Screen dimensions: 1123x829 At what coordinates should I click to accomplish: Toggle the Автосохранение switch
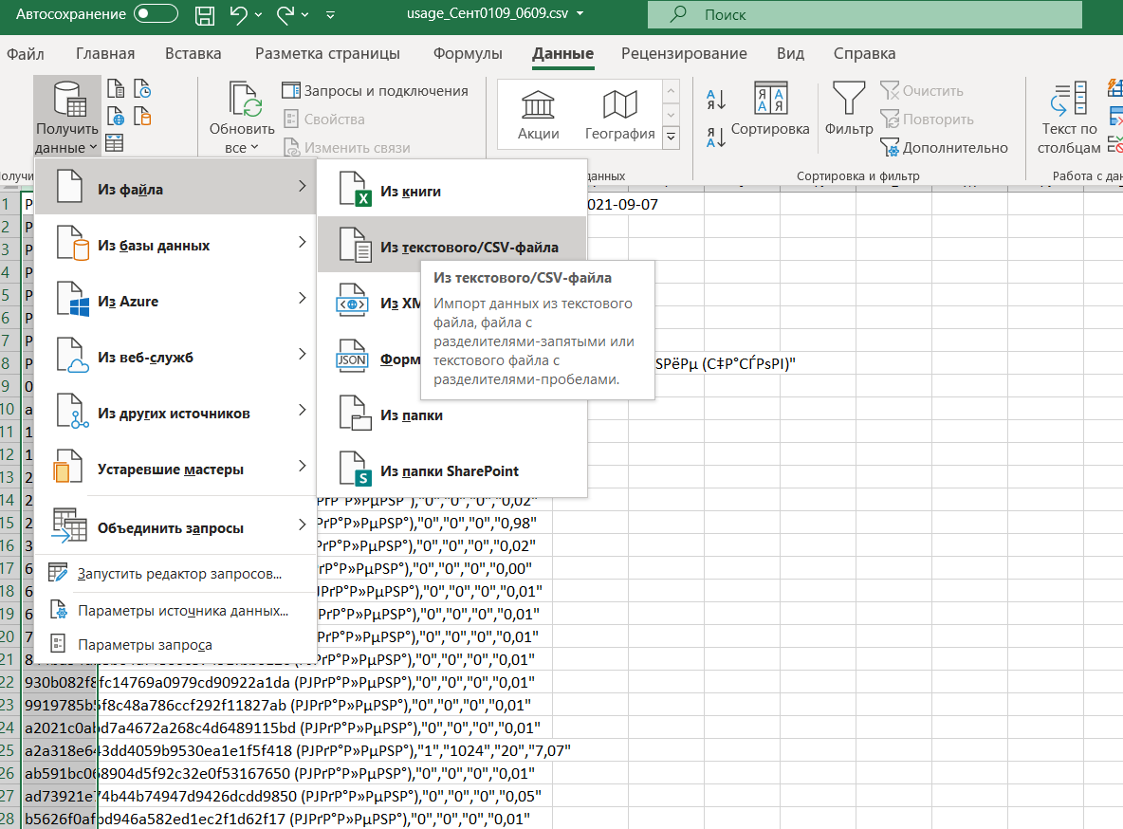point(156,14)
